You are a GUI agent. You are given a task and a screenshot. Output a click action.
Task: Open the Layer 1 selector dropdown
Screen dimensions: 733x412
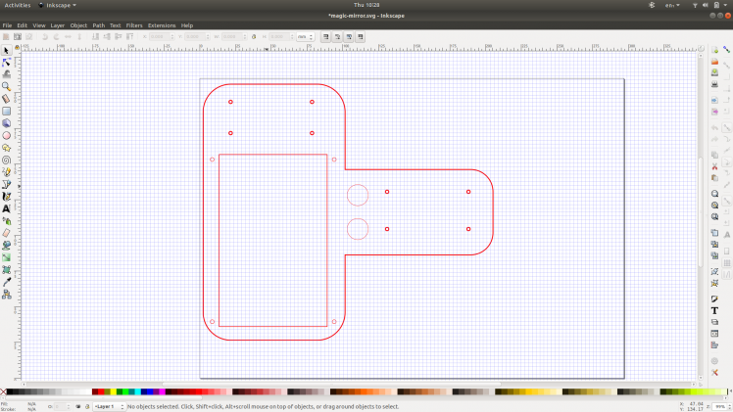107,406
